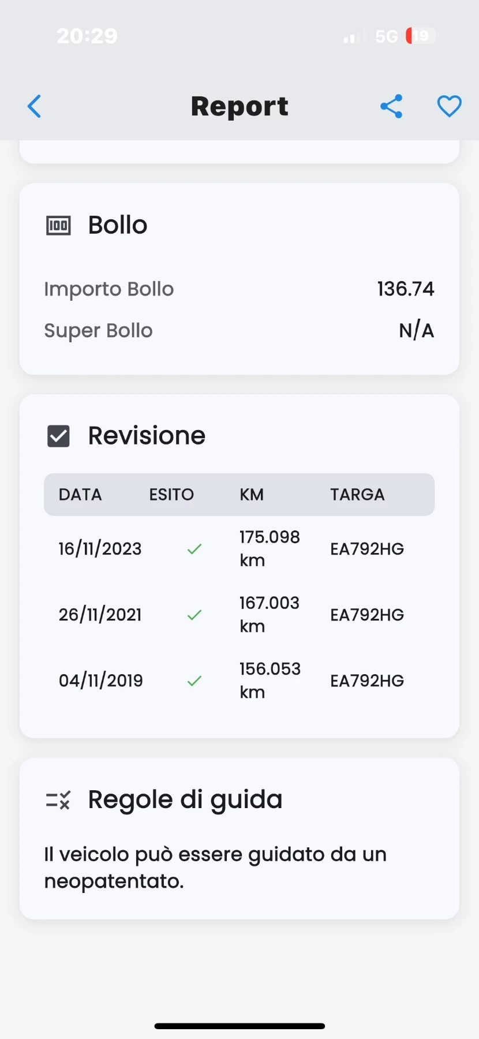This screenshot has height=1039, width=479.
Task: Go back using the left chevron
Action: (35, 107)
